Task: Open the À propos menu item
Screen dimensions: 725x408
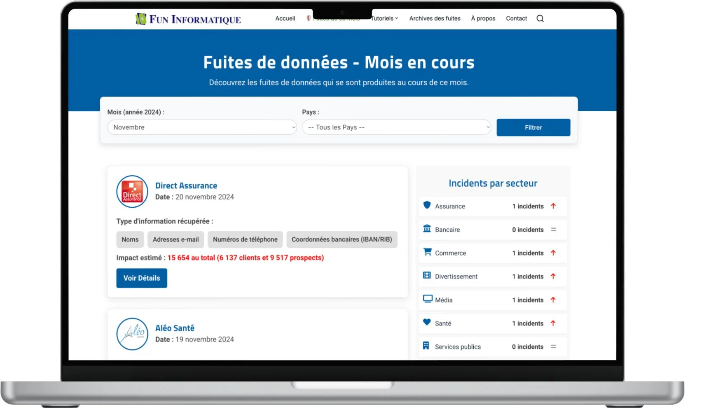Action: 483,19
